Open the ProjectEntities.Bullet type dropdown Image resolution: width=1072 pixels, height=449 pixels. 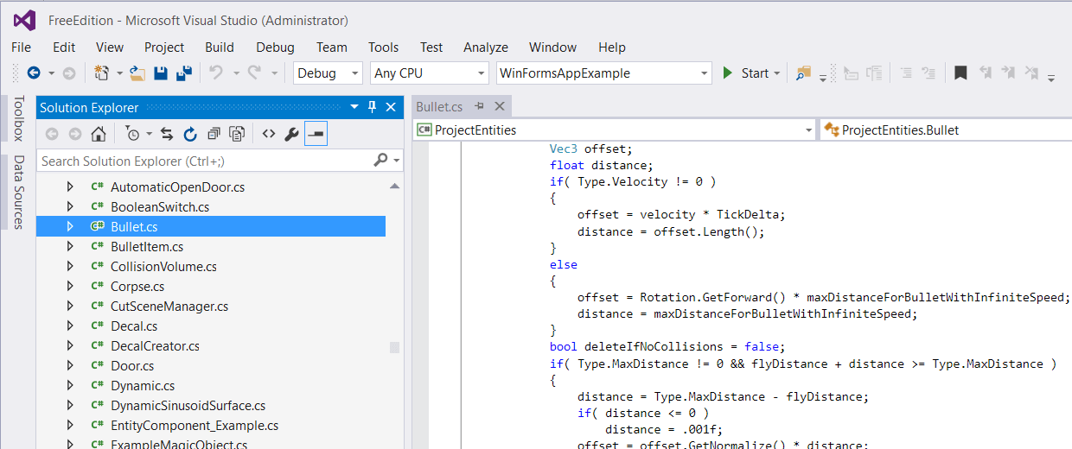(x=946, y=130)
